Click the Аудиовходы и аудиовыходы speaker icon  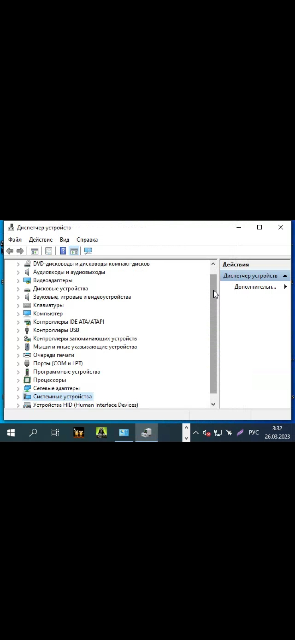pyautogui.click(x=27, y=272)
